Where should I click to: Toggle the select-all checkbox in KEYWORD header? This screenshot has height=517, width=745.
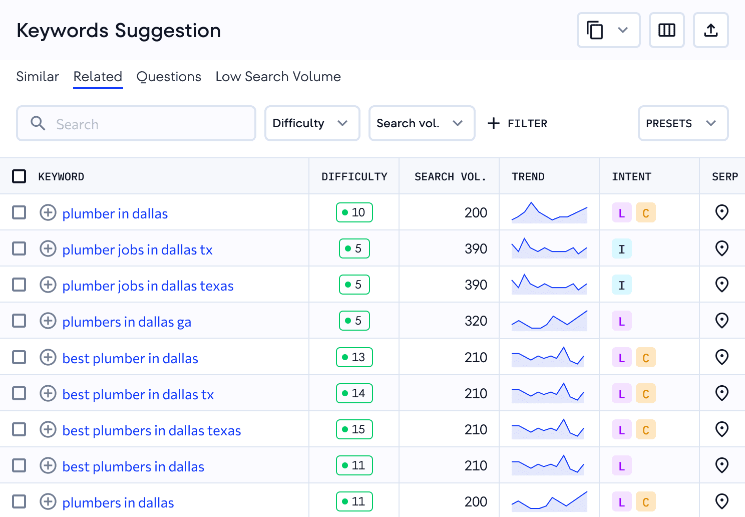coord(19,176)
